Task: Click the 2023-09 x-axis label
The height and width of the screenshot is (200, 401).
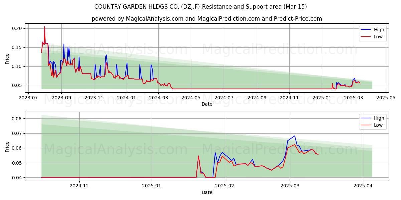Action: tap(61, 98)
